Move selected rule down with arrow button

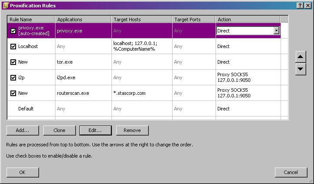click(301, 69)
